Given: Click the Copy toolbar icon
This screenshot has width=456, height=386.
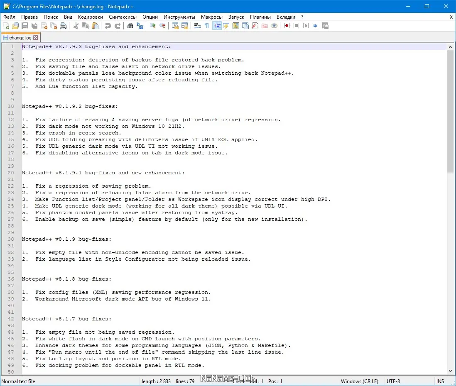Looking at the screenshot, I should coord(86,26).
